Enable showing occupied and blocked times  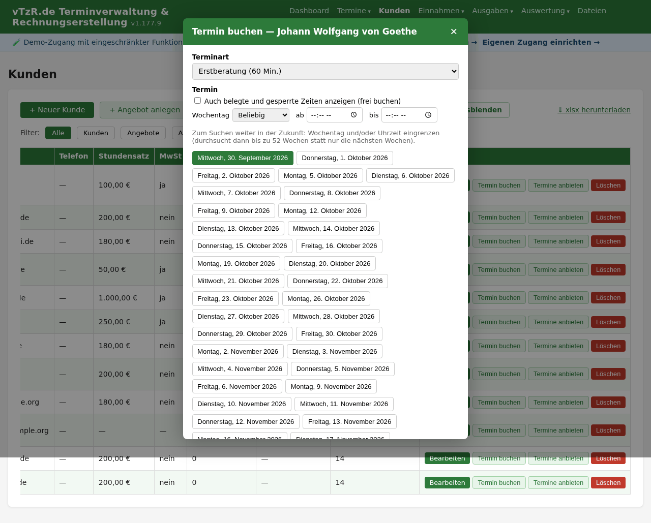198,101
